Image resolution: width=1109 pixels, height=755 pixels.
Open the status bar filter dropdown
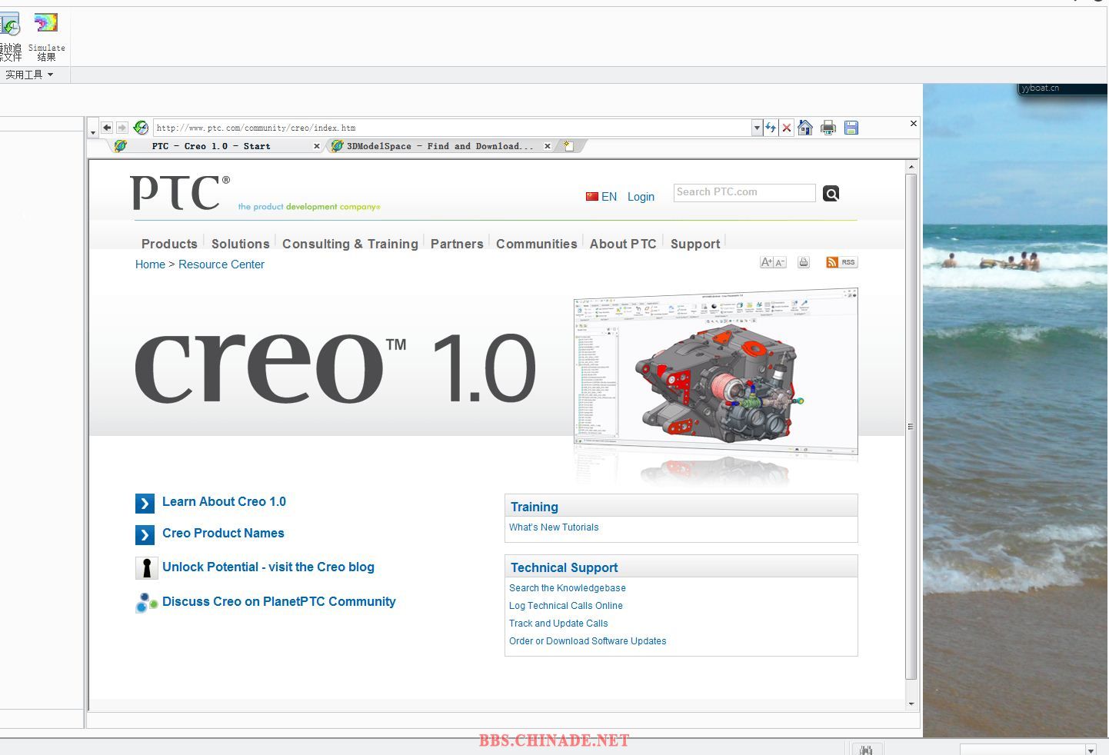click(1091, 750)
